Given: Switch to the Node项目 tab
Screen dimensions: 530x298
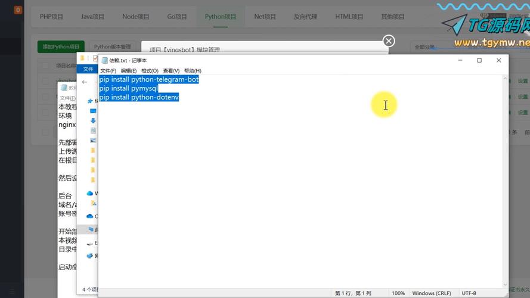Looking at the screenshot, I should (135, 17).
